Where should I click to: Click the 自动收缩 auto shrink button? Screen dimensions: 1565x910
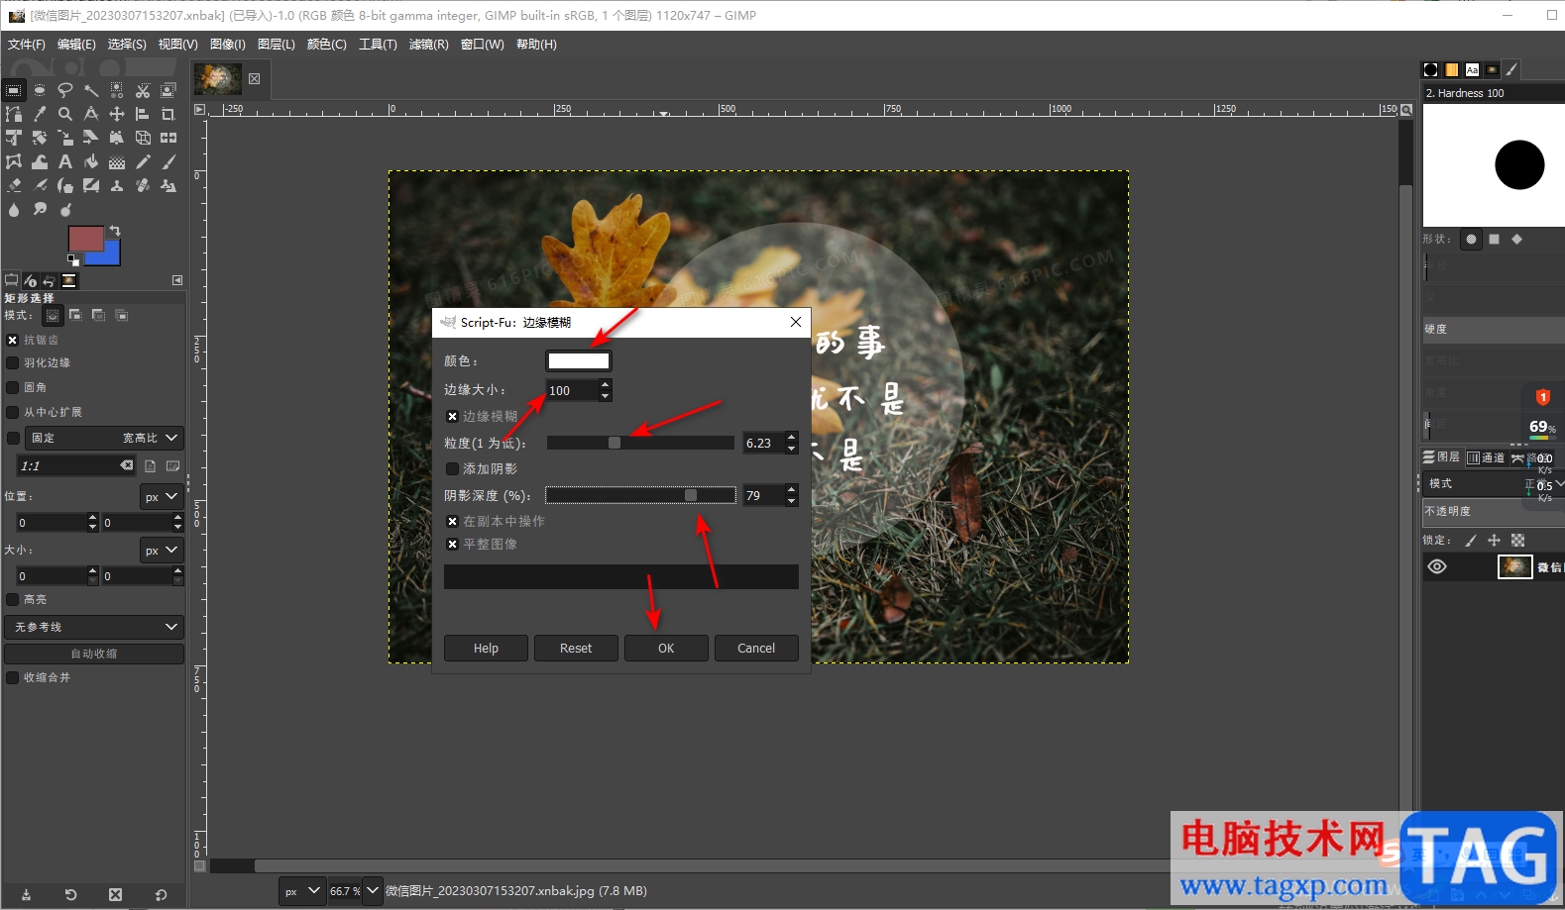[x=94, y=654]
